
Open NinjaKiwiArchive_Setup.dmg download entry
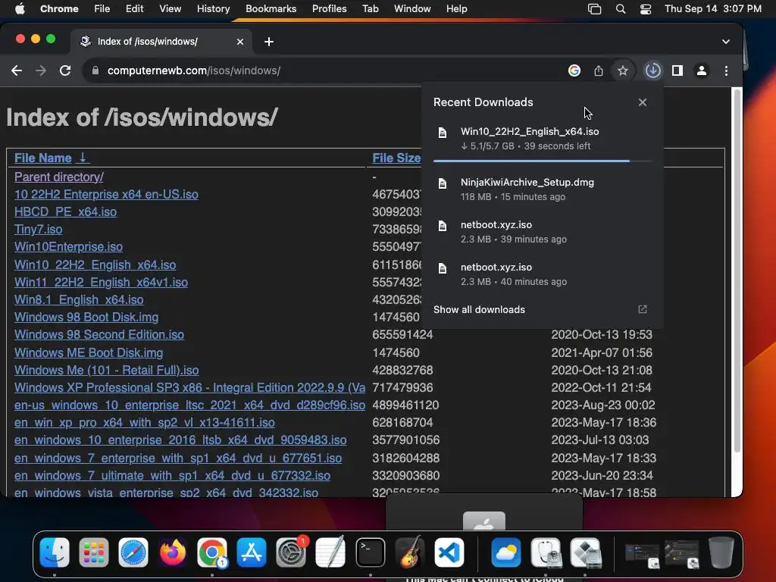click(x=543, y=189)
